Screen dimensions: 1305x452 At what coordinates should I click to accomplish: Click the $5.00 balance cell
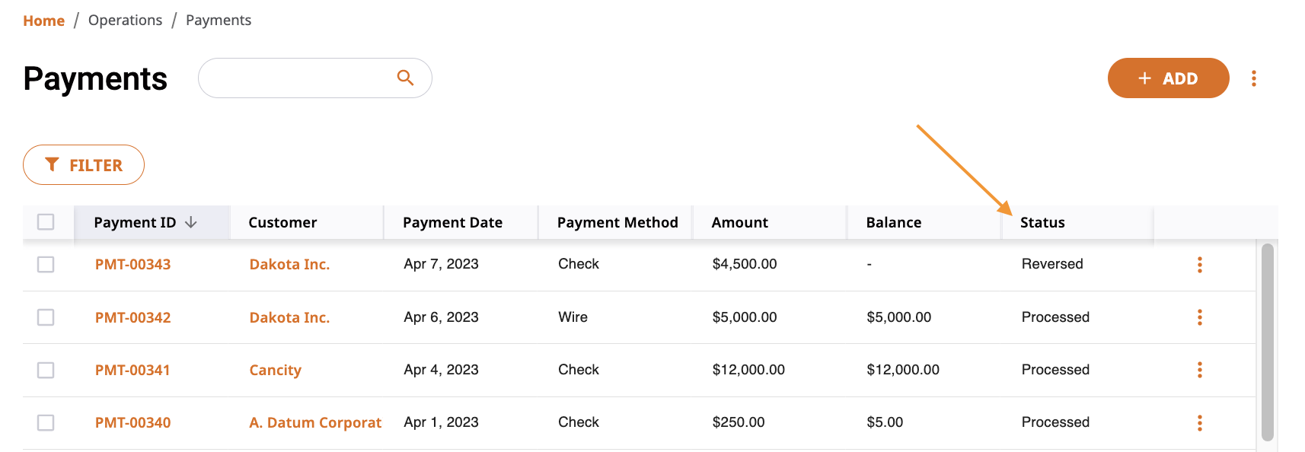[x=884, y=422]
